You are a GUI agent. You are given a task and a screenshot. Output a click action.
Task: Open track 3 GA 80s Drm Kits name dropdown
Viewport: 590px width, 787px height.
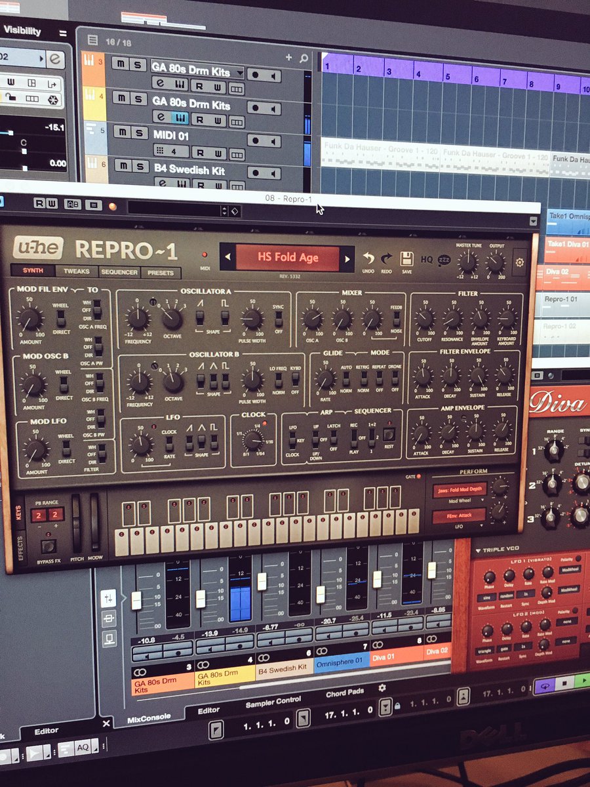pos(241,72)
